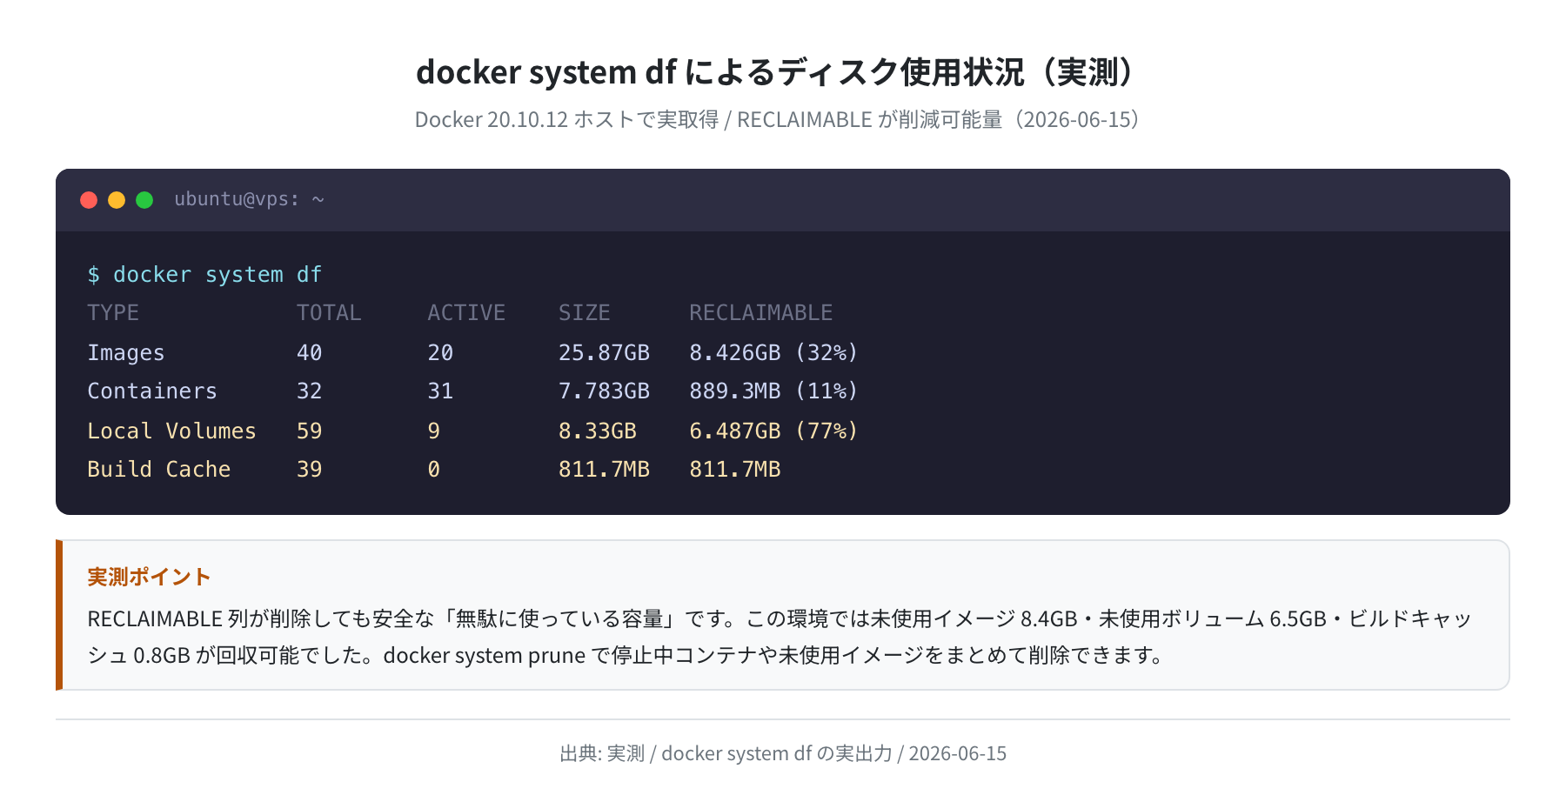The height and width of the screenshot is (802, 1566).
Task: Click the yellow minimize dot in terminal
Action: pyautogui.click(x=117, y=200)
